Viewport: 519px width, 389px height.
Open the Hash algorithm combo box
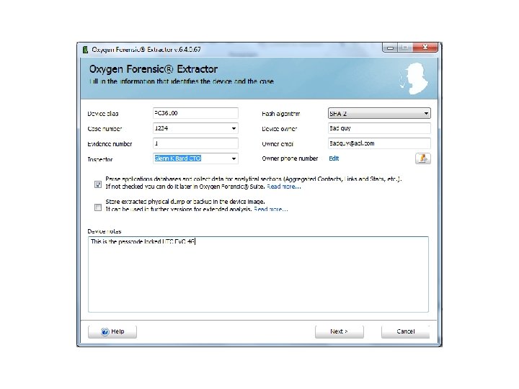point(379,114)
